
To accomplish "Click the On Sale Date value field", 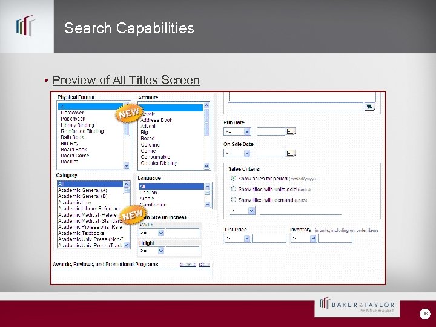I will [x=271, y=153].
